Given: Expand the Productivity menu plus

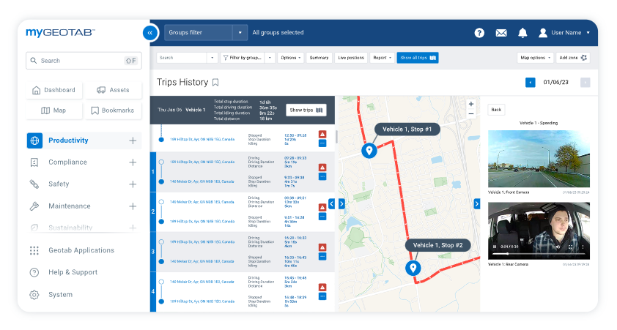Looking at the screenshot, I should point(133,140).
